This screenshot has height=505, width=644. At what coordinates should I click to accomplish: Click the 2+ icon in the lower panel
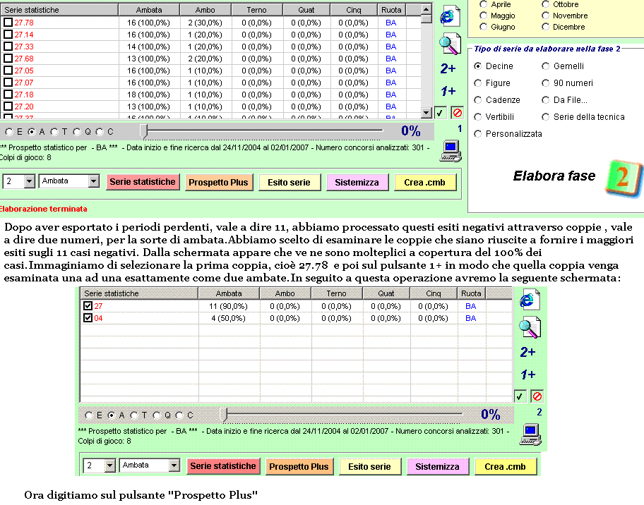527,352
